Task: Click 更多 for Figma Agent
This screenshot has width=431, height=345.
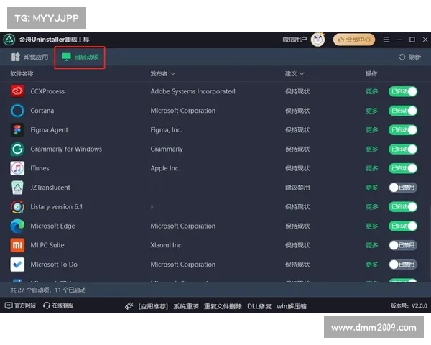Action: click(x=371, y=130)
